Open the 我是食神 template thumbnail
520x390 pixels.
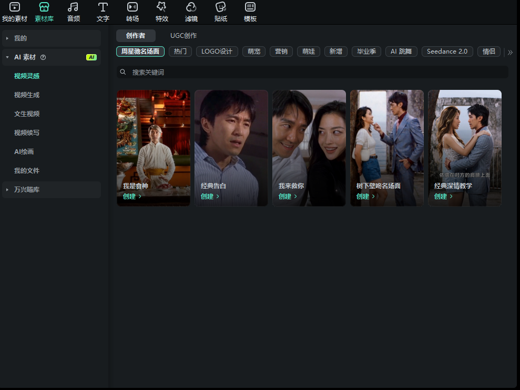(154, 148)
